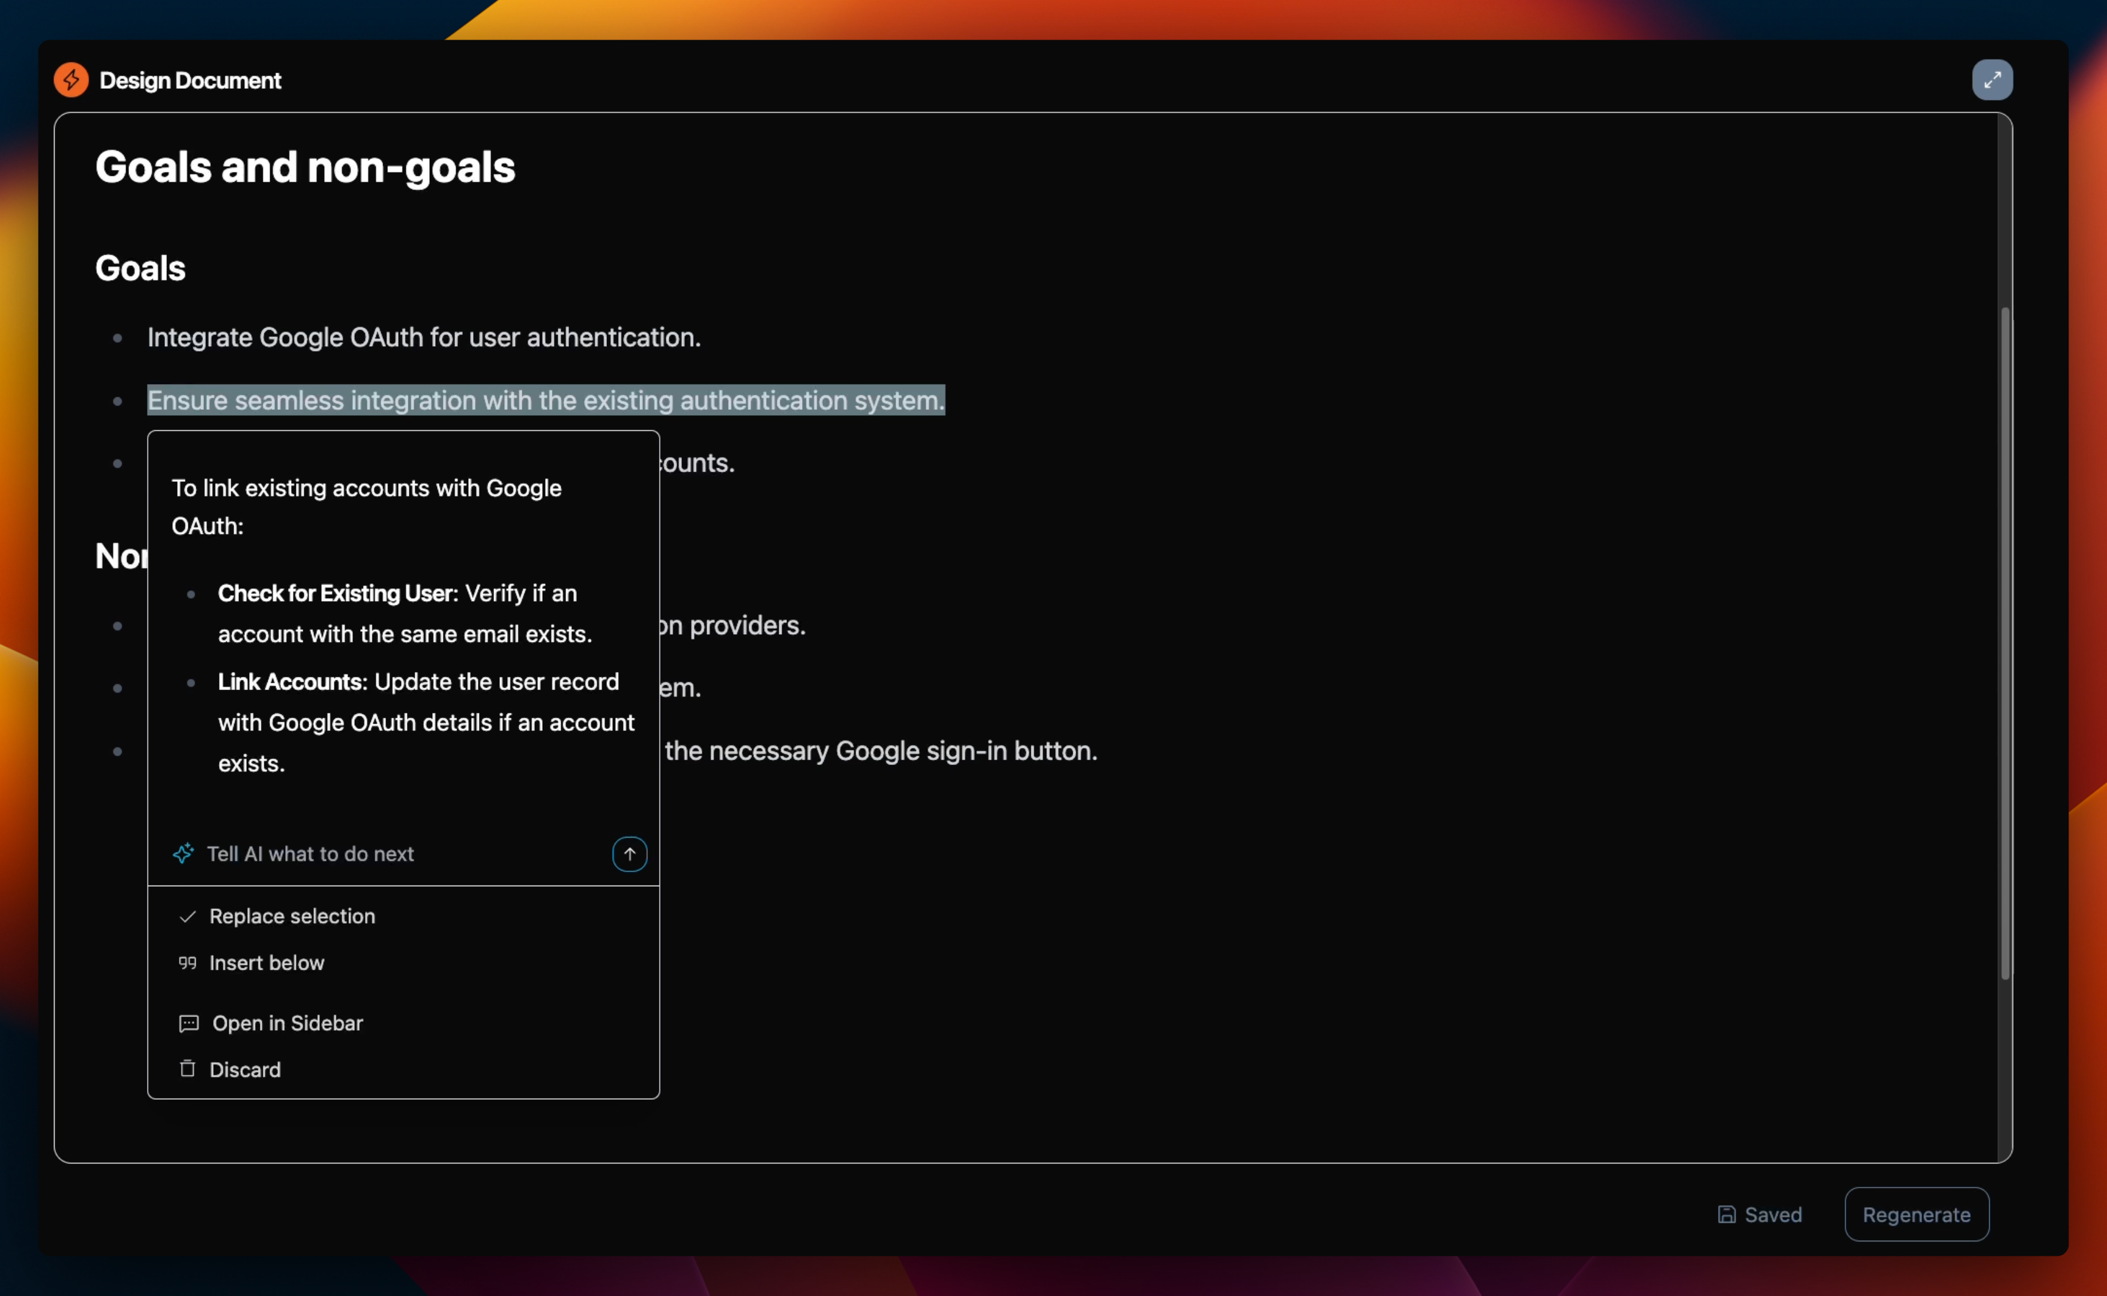The height and width of the screenshot is (1296, 2107).
Task: Click the highlighted Ensure seamless integration text
Action: [x=546, y=400]
